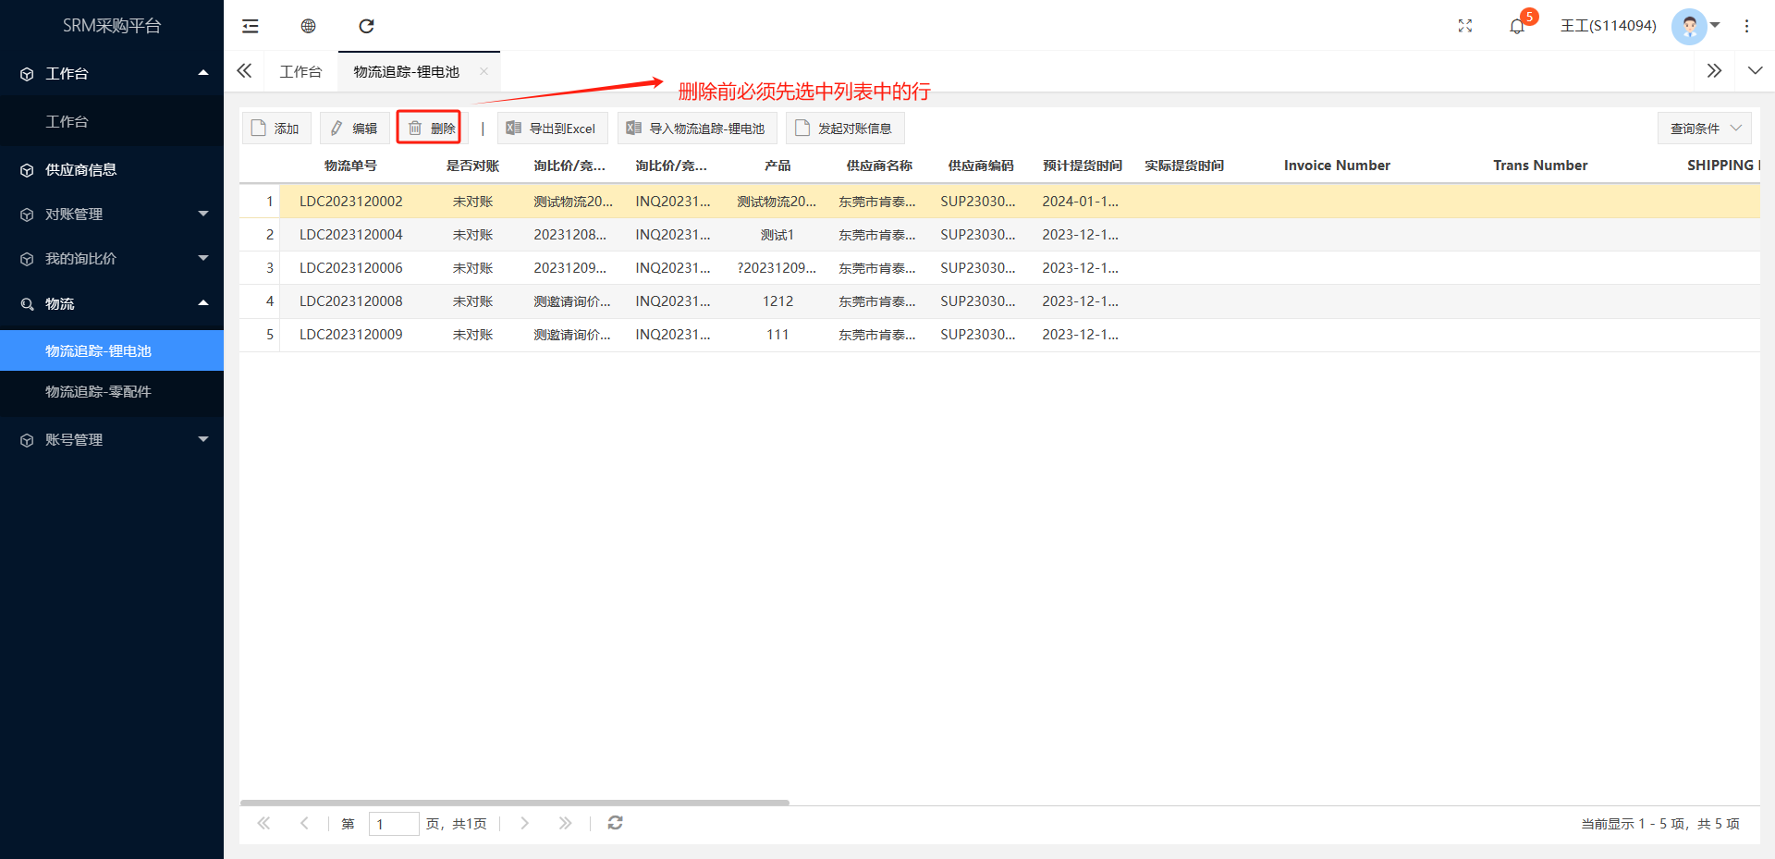Viewport: 1775px width, 859px height.
Task: Click 预计提货时间 column header
Action: [x=1083, y=166]
